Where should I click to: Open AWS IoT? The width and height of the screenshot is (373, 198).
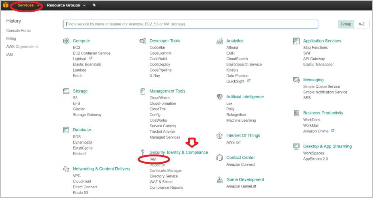point(233,142)
